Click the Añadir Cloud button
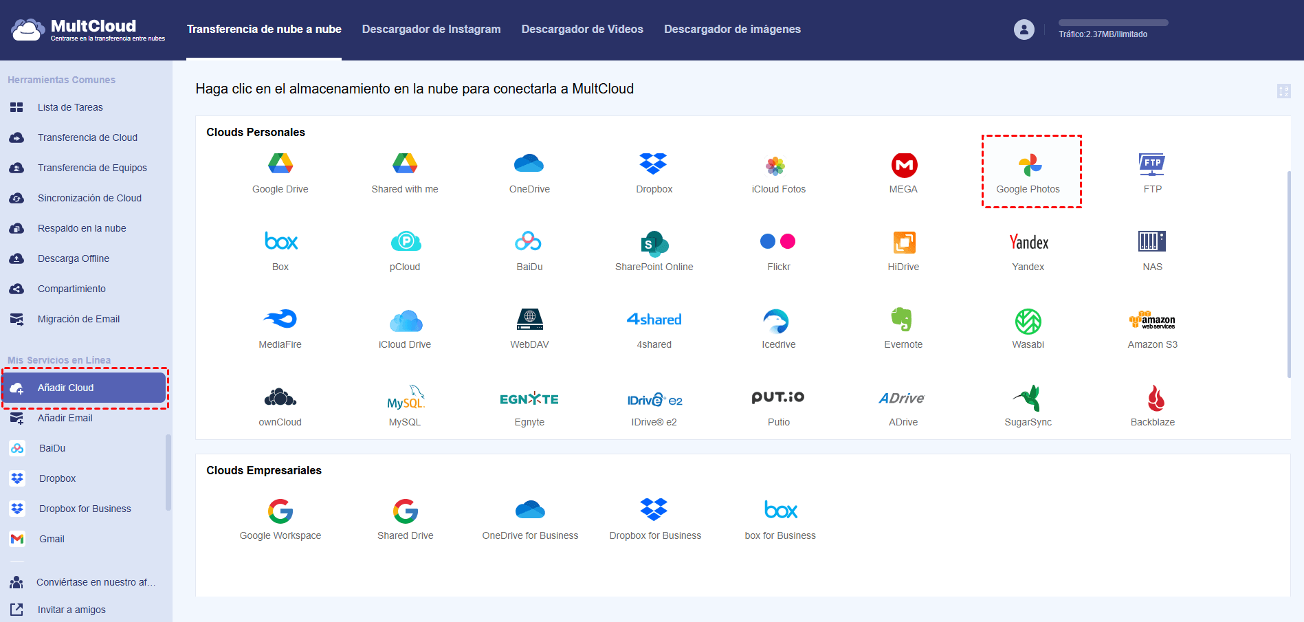 coord(85,388)
